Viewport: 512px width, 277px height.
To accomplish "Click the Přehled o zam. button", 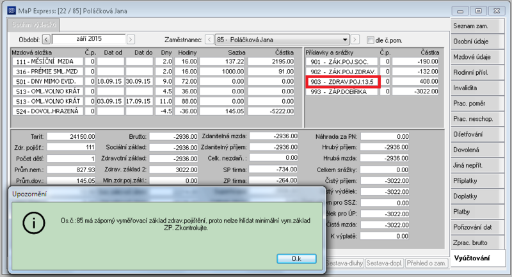I will click(x=426, y=263).
